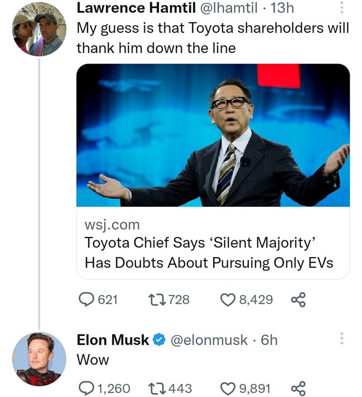Open Lawrence Hamtil's profile picture
362x397 pixels.
point(39,30)
